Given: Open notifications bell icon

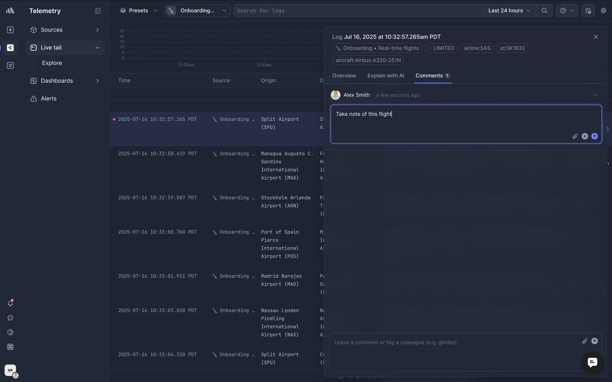Looking at the screenshot, I should pos(10,303).
